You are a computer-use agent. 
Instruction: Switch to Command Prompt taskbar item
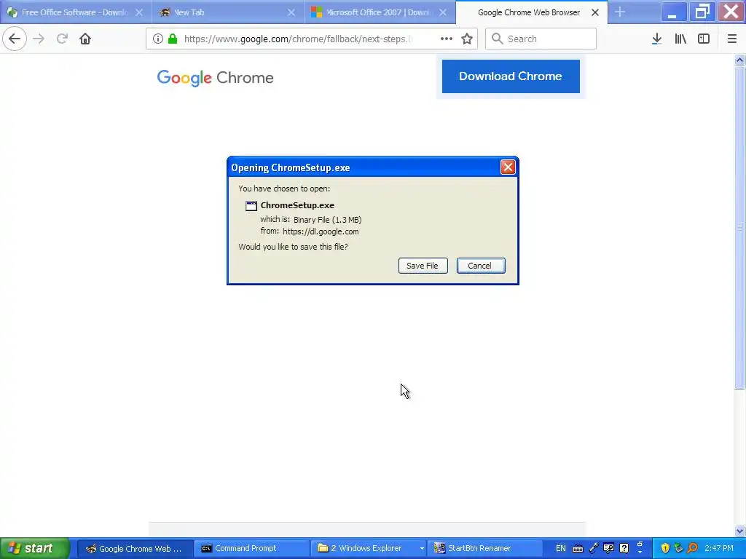coord(251,549)
